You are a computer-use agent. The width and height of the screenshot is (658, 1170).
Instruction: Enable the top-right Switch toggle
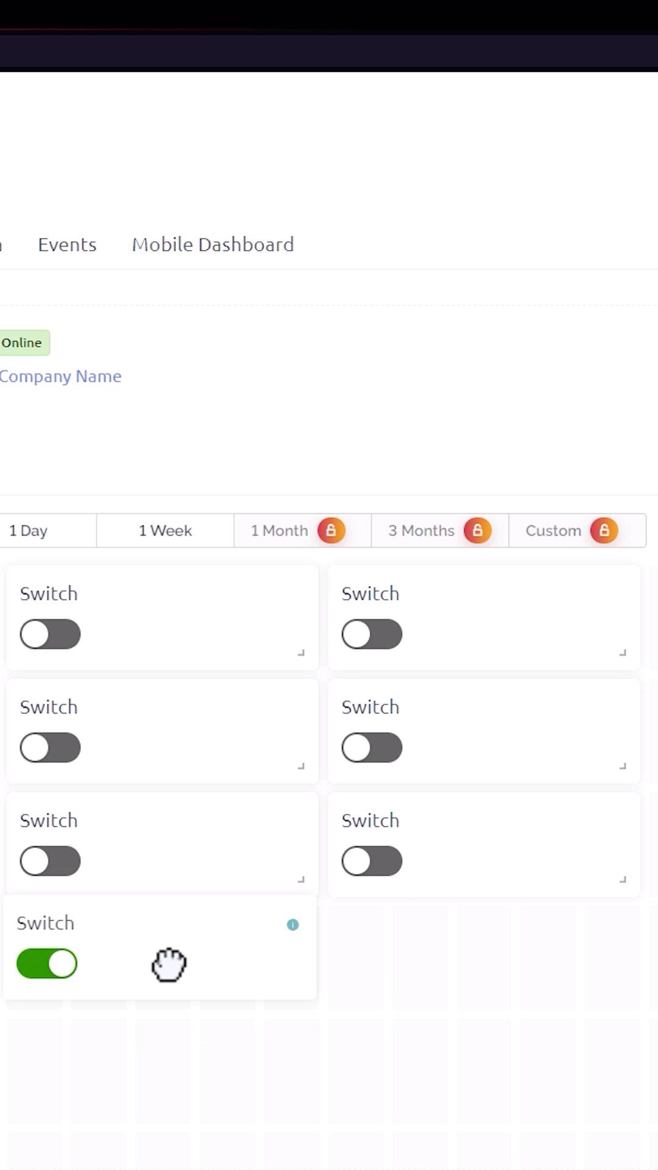[372, 634]
